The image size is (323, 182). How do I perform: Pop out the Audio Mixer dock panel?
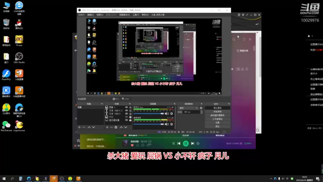click(175, 104)
